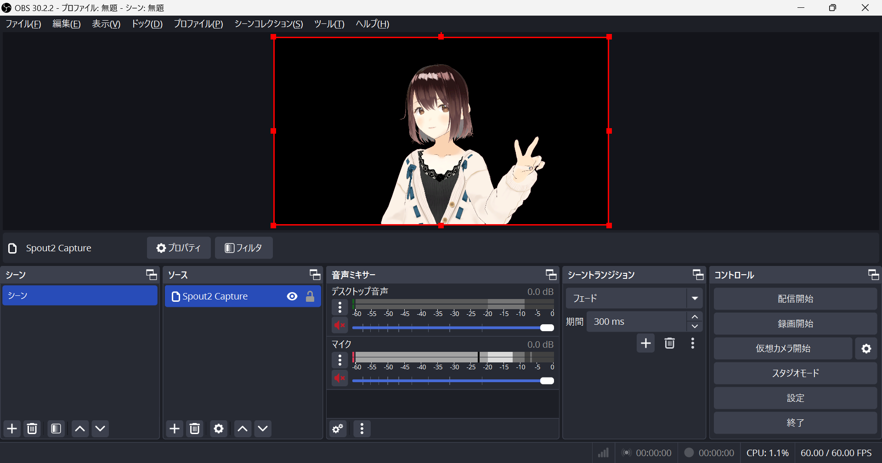Click the 300 ms duration field

tap(637, 322)
